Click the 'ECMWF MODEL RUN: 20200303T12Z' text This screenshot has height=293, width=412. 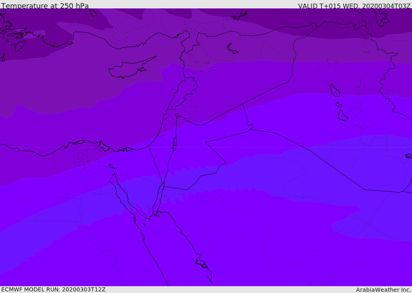pos(54,289)
